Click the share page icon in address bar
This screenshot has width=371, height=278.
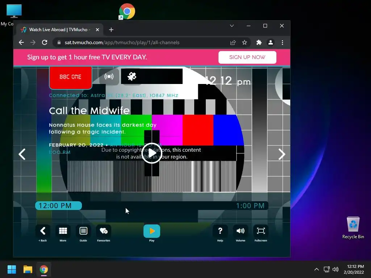[233, 43]
